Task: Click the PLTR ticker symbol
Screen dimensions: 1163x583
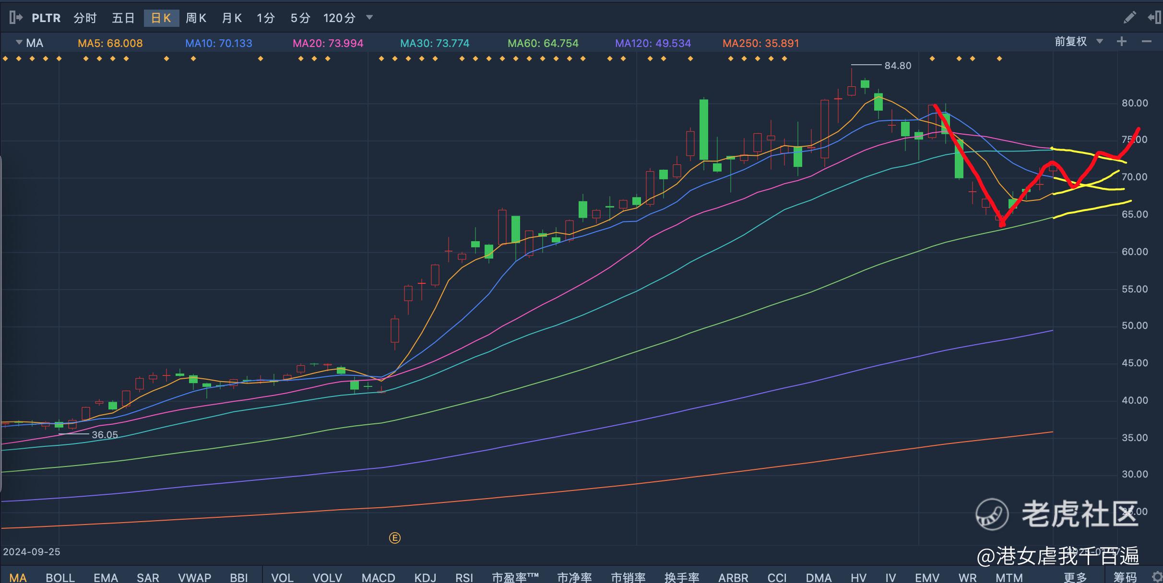Action: [46, 18]
